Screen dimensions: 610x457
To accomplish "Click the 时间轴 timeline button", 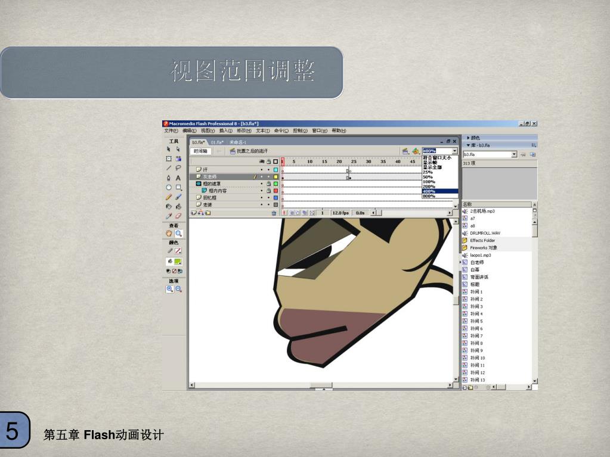I will coord(201,151).
